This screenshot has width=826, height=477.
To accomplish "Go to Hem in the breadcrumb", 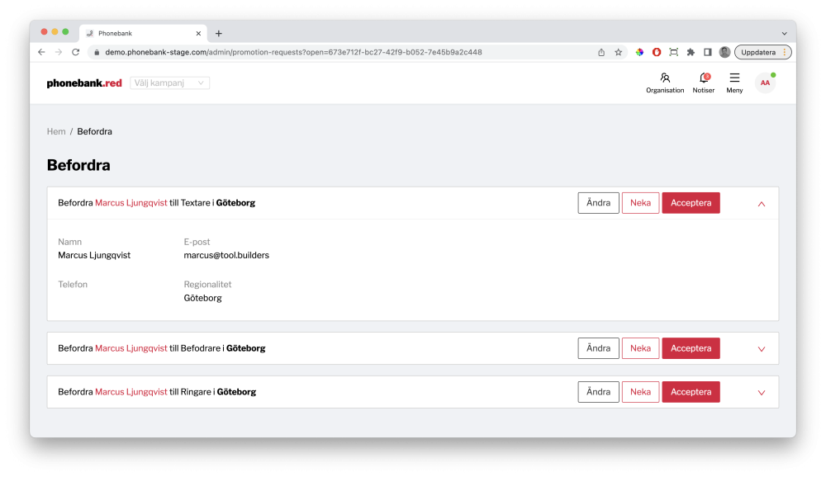I will coord(56,131).
